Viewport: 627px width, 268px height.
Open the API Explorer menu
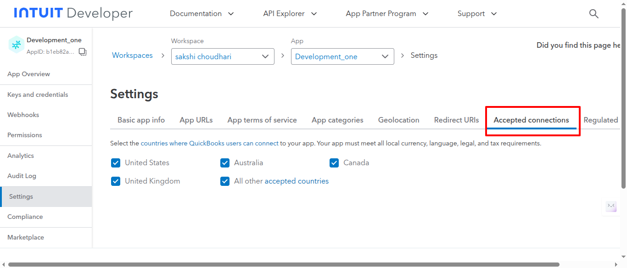pyautogui.click(x=290, y=14)
